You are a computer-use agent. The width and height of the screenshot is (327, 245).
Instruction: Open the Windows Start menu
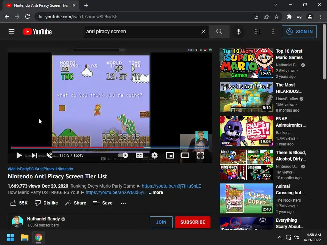pyautogui.click(x=10, y=237)
